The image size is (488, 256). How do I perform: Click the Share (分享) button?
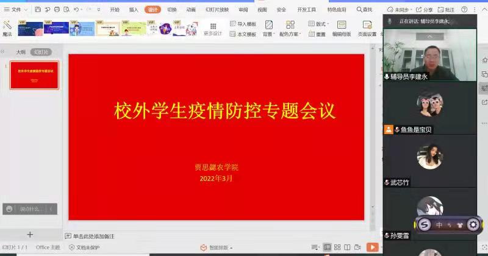(x=425, y=10)
